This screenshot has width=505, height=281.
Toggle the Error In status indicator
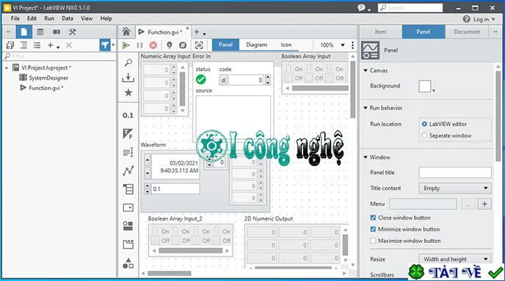click(x=201, y=79)
